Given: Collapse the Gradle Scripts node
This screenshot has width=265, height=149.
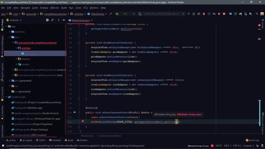Looking at the screenshot, I should pos(7,97).
